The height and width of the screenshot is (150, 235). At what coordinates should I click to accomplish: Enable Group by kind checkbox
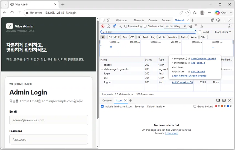pos(195,106)
